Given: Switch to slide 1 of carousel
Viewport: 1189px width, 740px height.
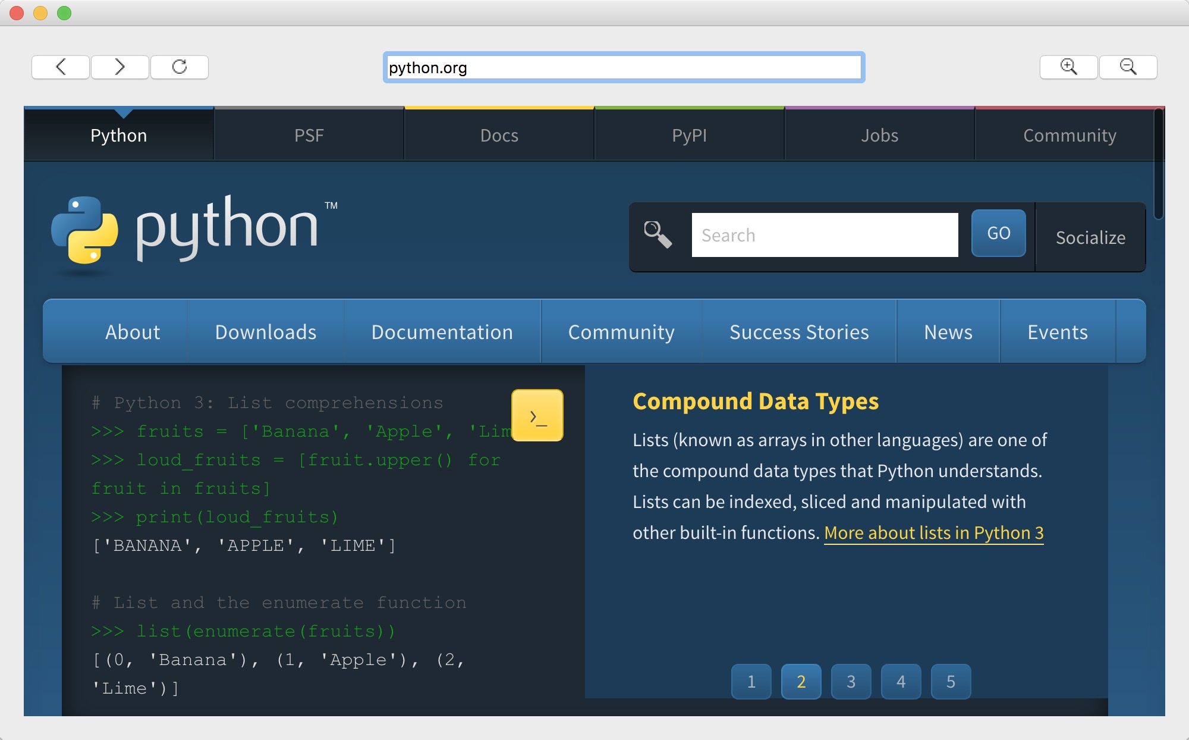Looking at the screenshot, I should point(751,682).
